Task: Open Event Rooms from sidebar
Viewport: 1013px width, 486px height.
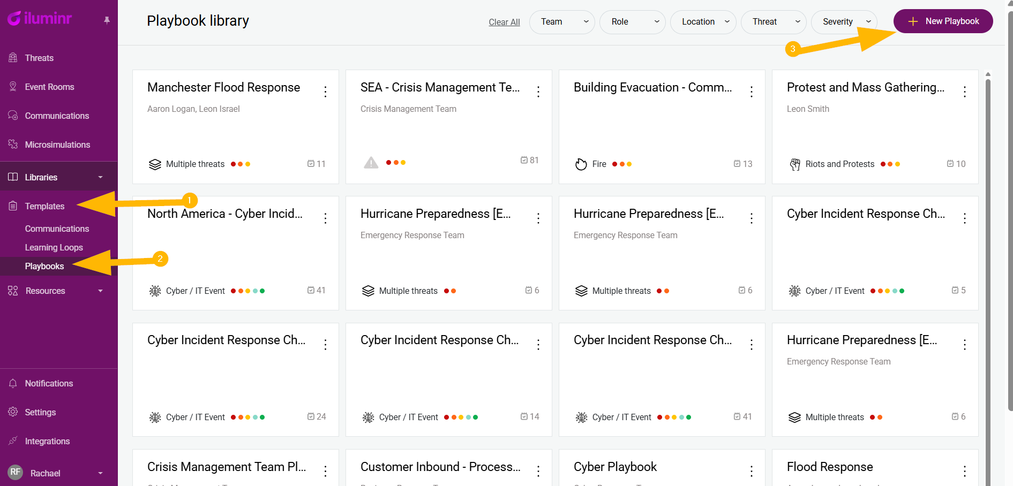Action: pos(49,87)
